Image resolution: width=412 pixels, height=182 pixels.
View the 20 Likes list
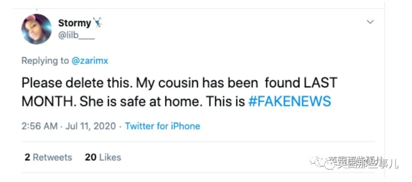[103, 157]
